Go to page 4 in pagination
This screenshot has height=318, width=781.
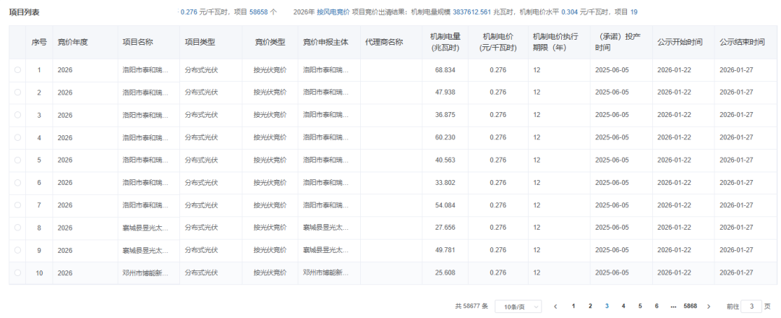pyautogui.click(x=623, y=306)
